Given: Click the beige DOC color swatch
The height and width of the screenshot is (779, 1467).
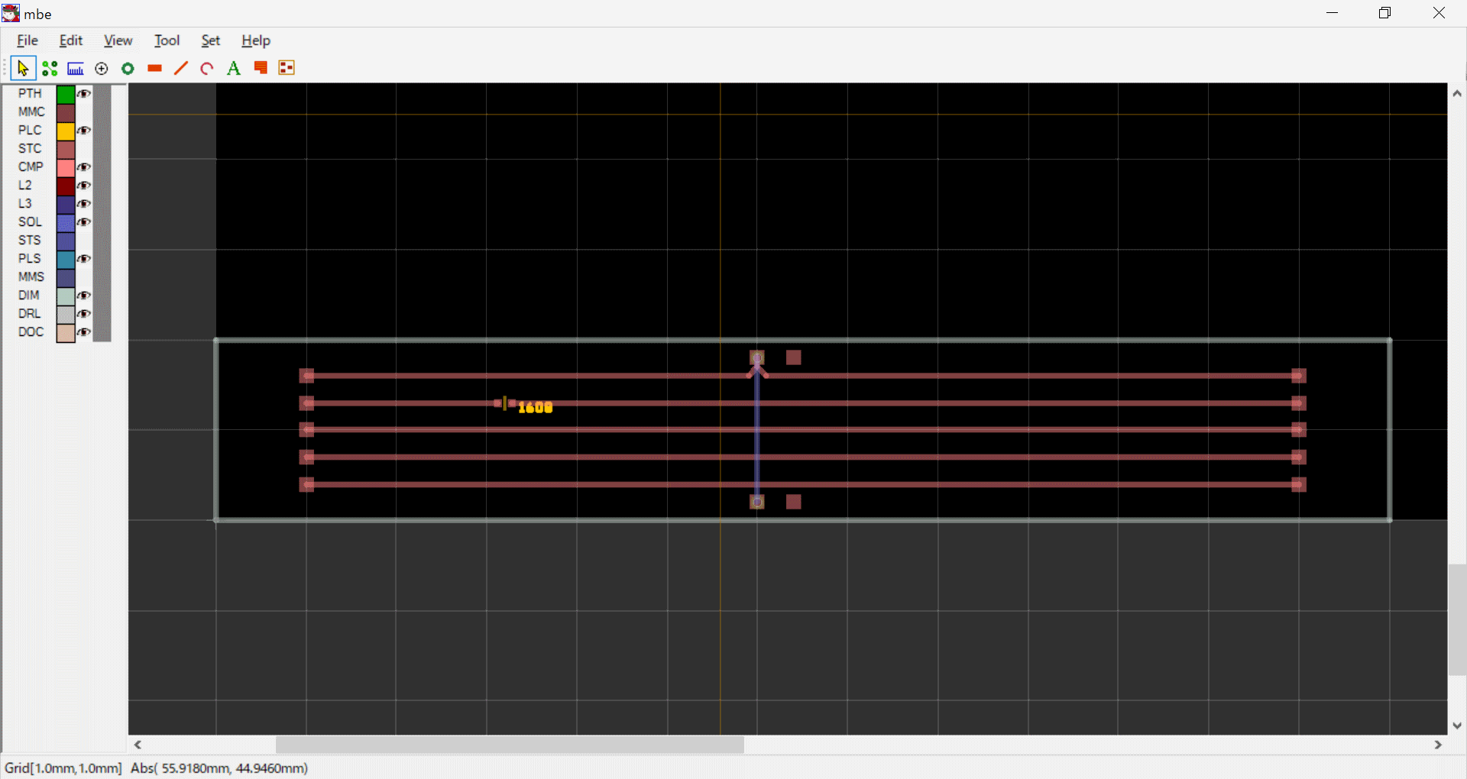Looking at the screenshot, I should point(66,333).
